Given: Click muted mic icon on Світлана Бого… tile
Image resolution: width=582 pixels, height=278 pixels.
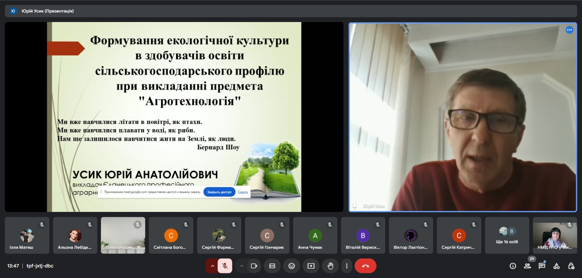Looking at the screenshot, I should point(186,224).
